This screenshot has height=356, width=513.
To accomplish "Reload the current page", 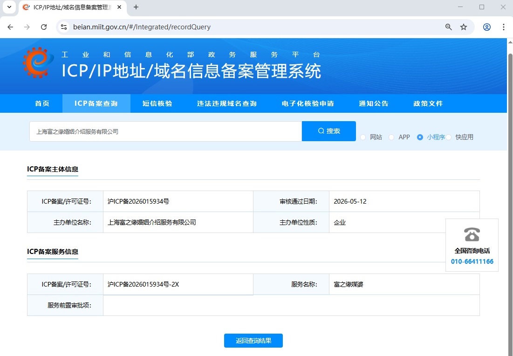I will (x=43, y=27).
